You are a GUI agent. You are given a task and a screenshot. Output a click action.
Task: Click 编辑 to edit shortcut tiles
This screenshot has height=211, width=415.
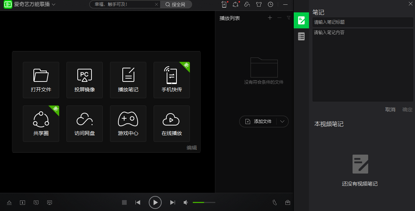click(192, 148)
